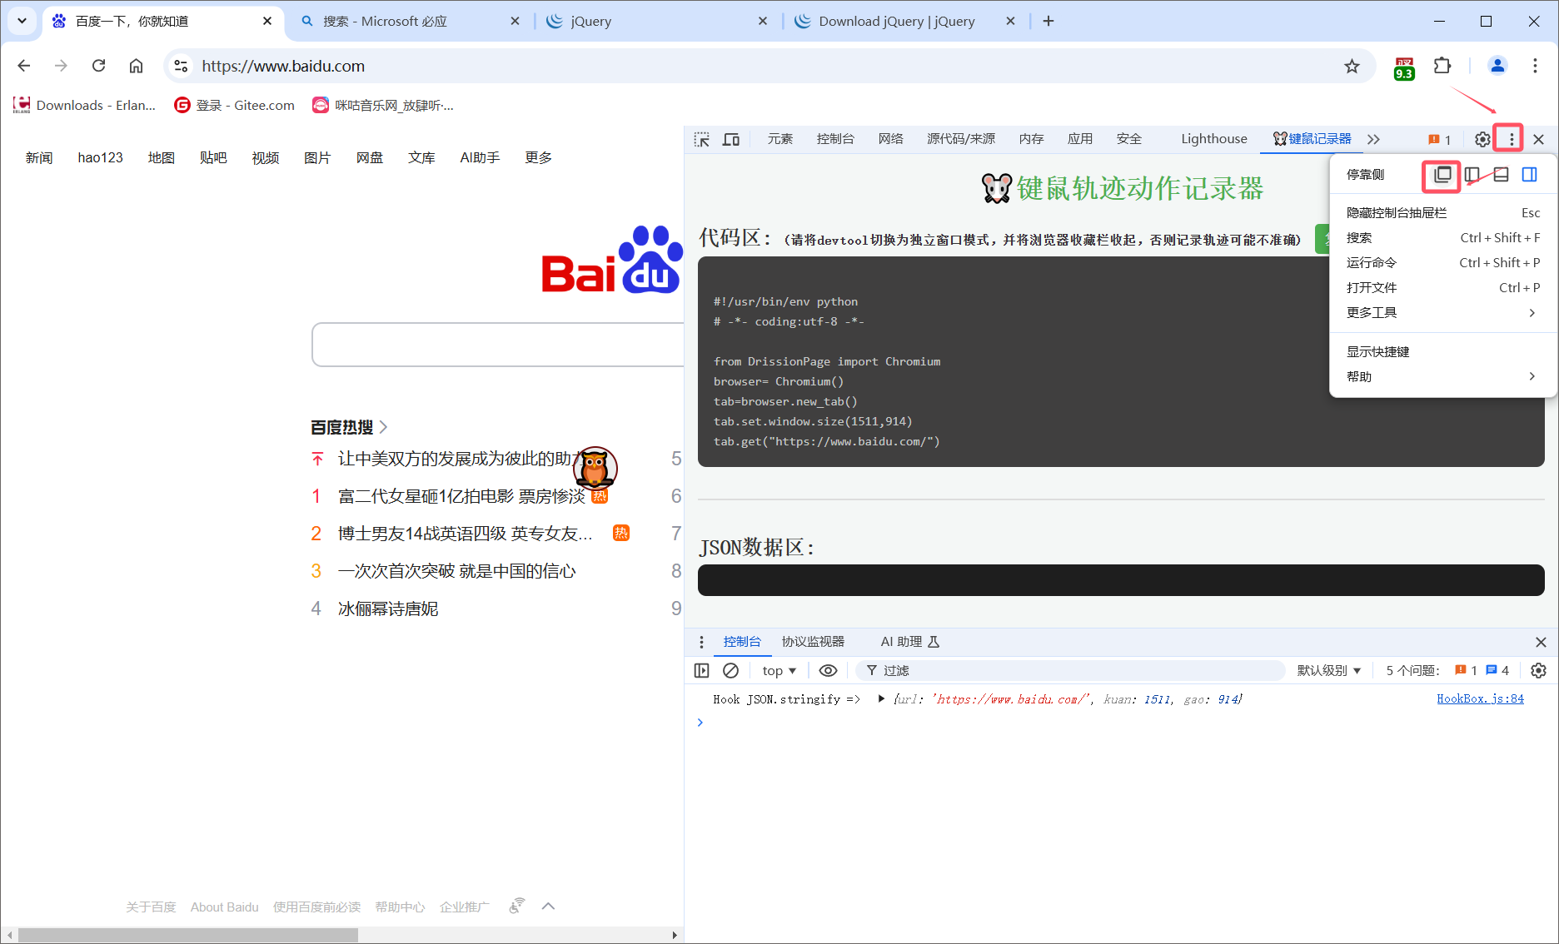Open tab search dropdown arrow
Viewport: 1559px width, 944px height.
22,21
